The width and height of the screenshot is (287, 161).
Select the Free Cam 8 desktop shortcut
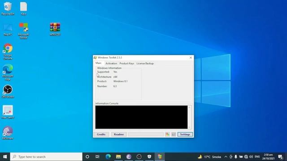(x=8, y=112)
